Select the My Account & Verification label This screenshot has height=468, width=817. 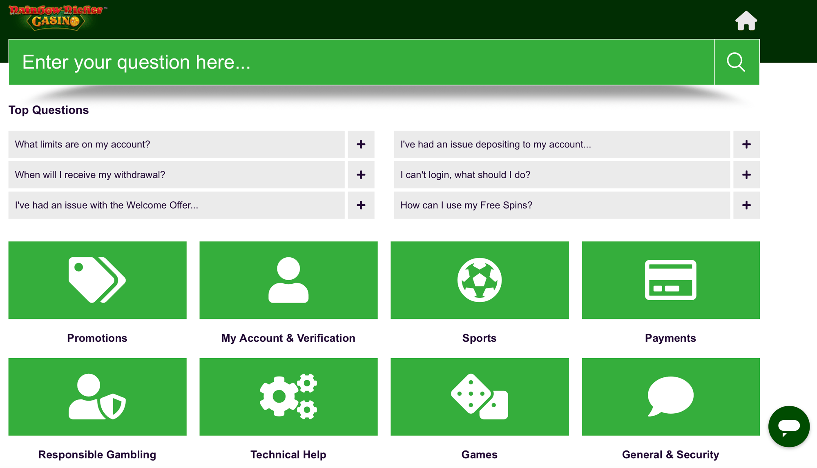coord(288,338)
